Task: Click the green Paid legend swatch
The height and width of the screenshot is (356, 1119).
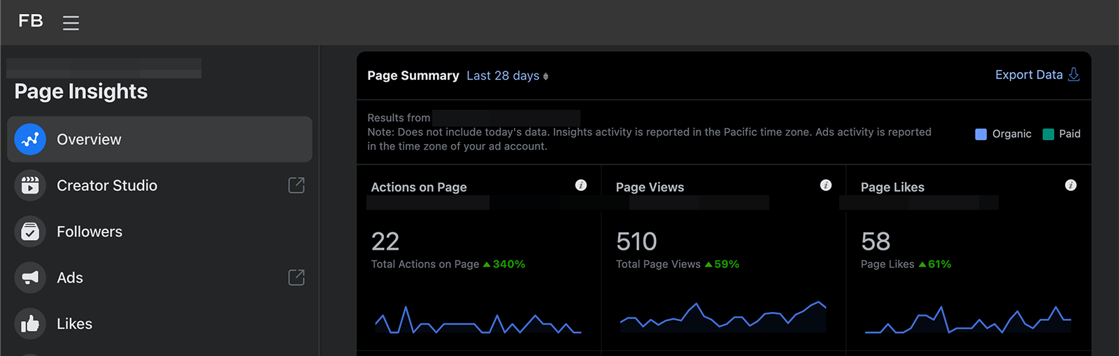Action: [x=1048, y=134]
